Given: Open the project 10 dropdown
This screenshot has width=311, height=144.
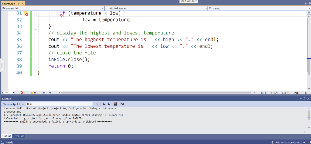Looking at the screenshot, I should [x=53, y=8].
